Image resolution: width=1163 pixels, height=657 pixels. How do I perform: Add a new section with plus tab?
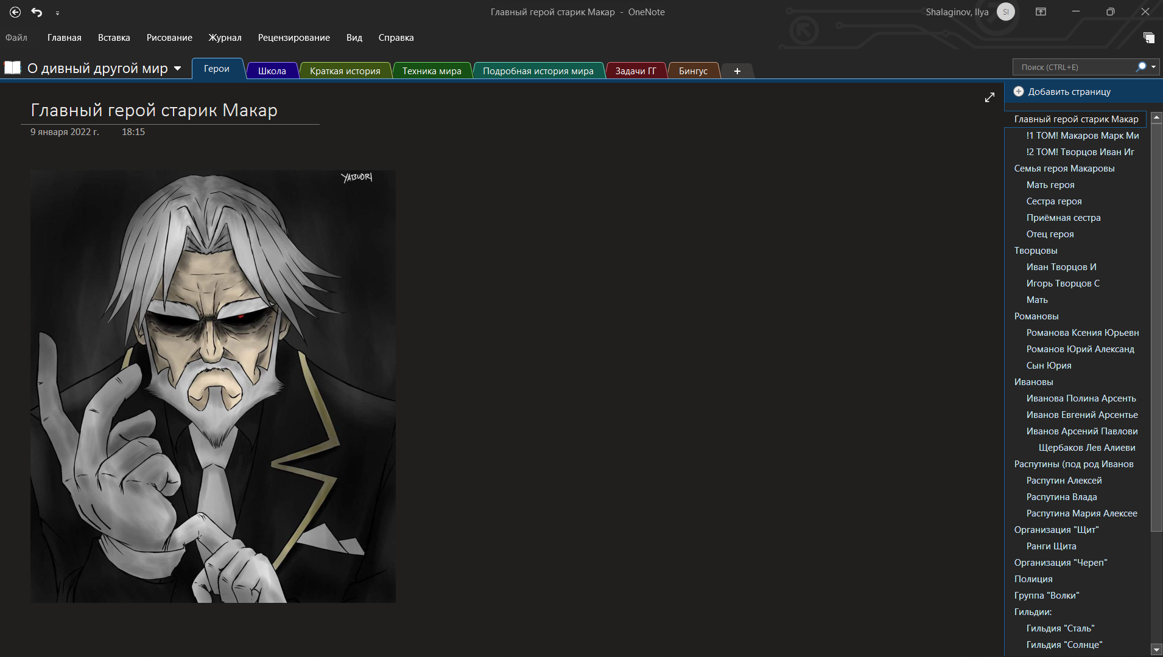[x=737, y=71]
